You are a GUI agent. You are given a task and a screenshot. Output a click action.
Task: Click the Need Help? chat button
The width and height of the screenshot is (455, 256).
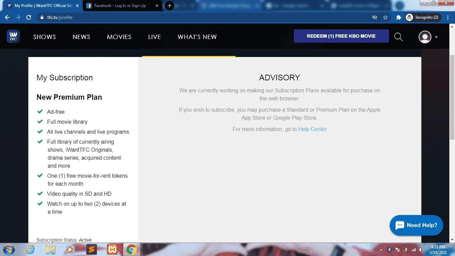[x=416, y=225]
